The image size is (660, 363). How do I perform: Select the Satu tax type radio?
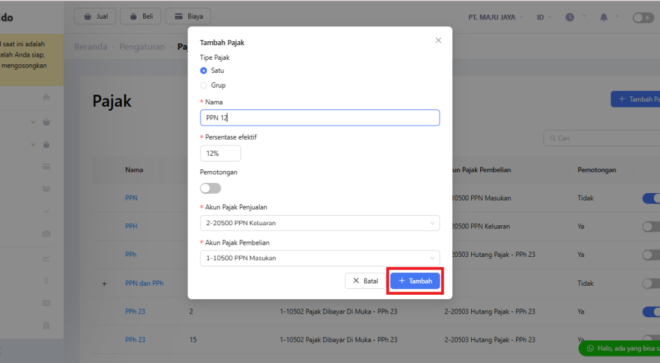pos(204,71)
